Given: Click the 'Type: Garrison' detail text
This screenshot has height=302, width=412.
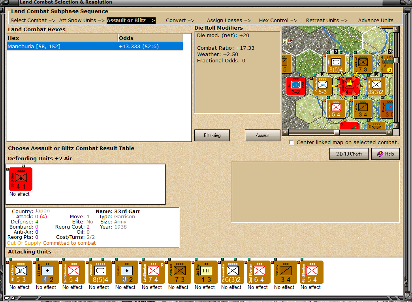Looking at the screenshot, I should pos(117,217).
